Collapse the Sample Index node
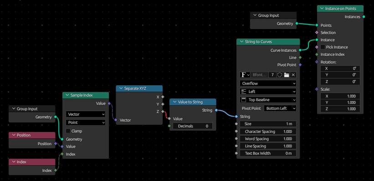374x181 pixels. tap(67, 95)
